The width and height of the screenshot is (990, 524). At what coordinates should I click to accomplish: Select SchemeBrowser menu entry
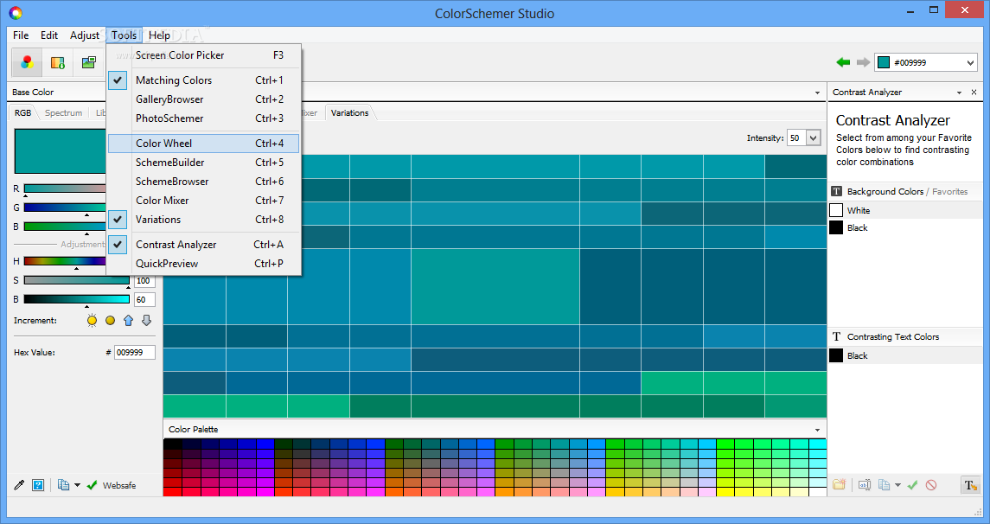tap(203, 182)
